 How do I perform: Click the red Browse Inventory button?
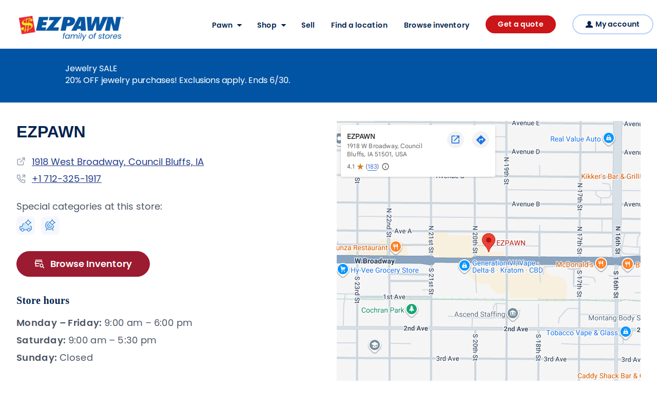tap(83, 264)
